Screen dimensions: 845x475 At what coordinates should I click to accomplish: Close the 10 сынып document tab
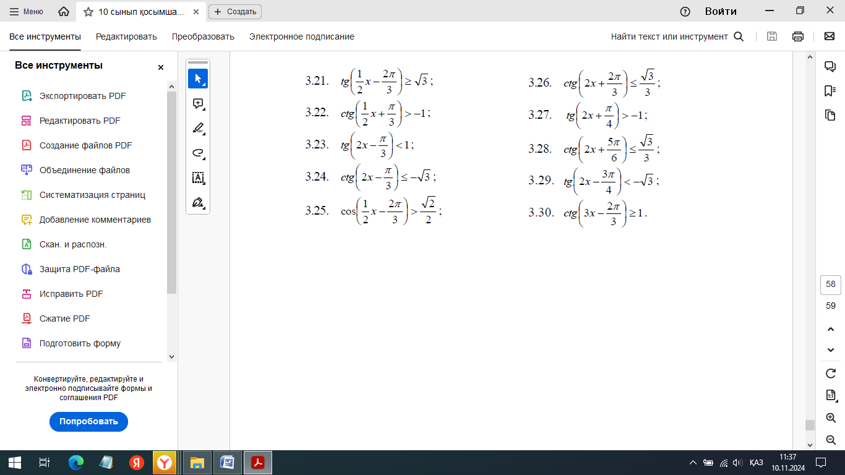coord(197,12)
